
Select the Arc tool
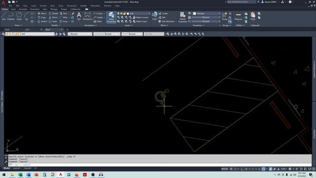27,16
